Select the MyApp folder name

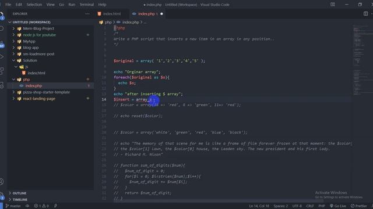(29, 41)
